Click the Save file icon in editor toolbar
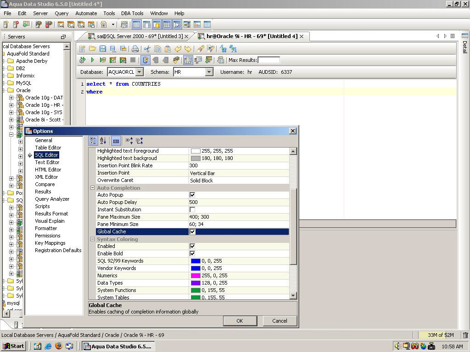 tap(103, 49)
